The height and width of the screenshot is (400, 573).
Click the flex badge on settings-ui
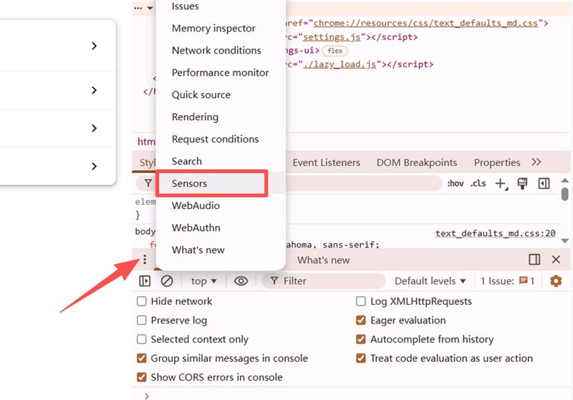pos(334,51)
